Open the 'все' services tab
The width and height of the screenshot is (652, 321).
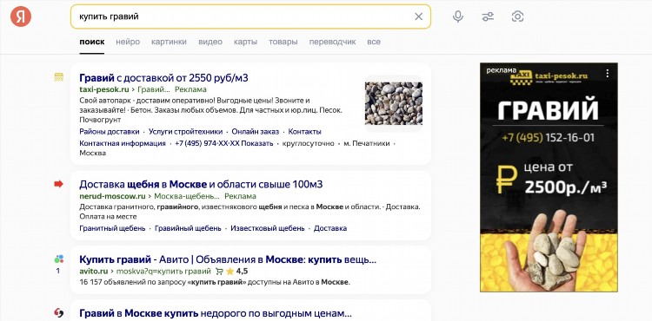[374, 42]
